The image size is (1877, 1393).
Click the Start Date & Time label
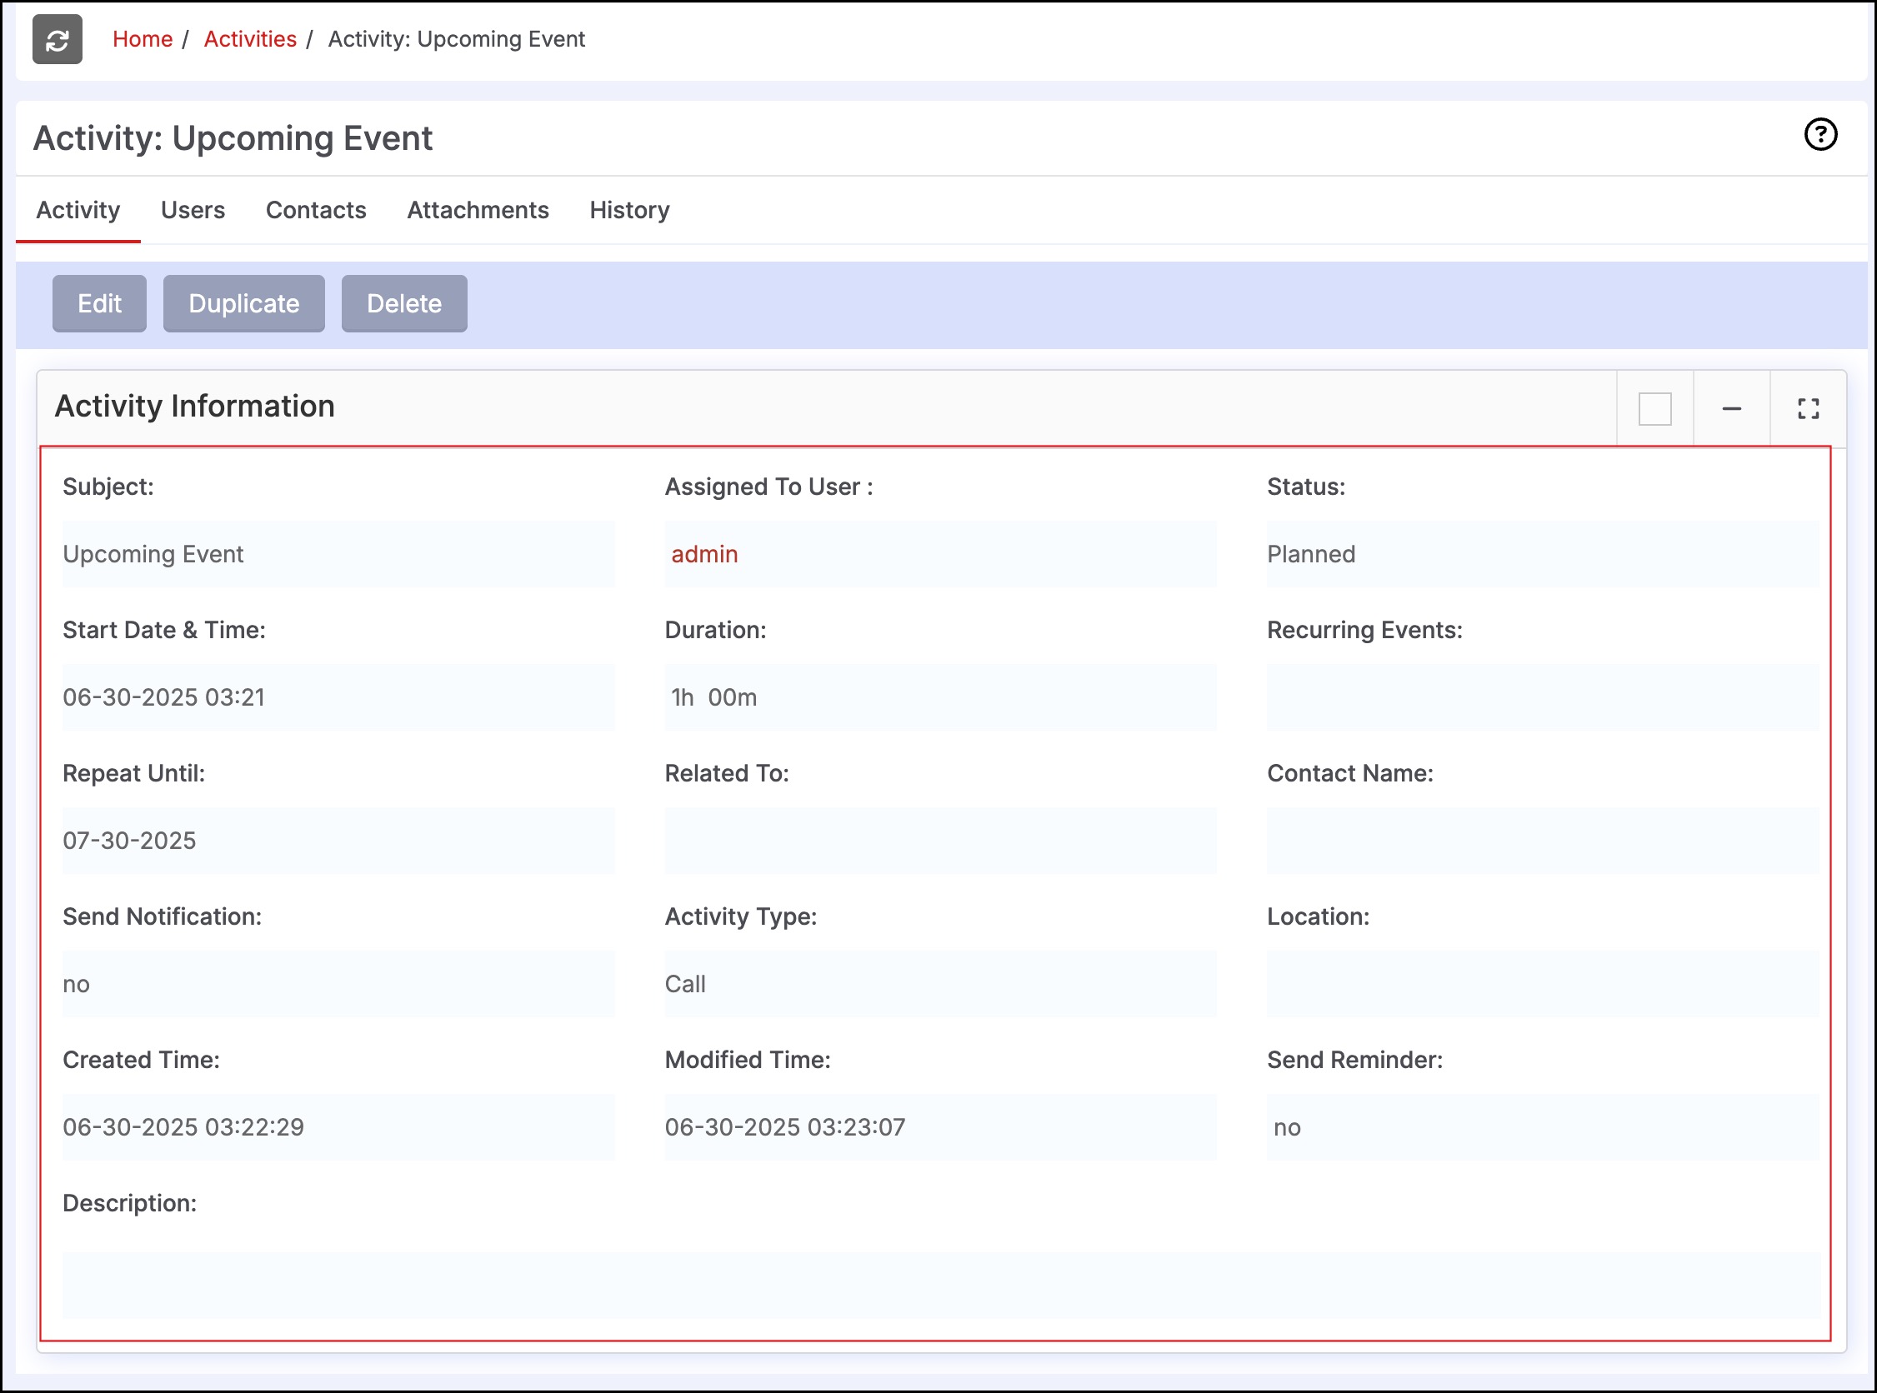[163, 630]
